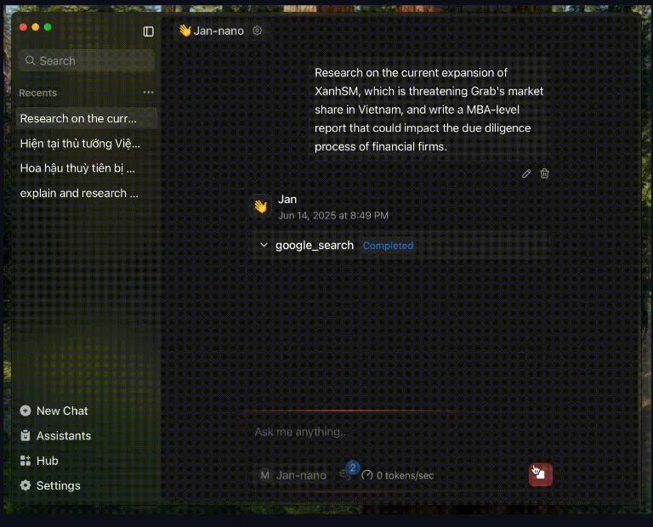Click the Search chats field
The height and width of the screenshot is (527, 653).
(87, 61)
